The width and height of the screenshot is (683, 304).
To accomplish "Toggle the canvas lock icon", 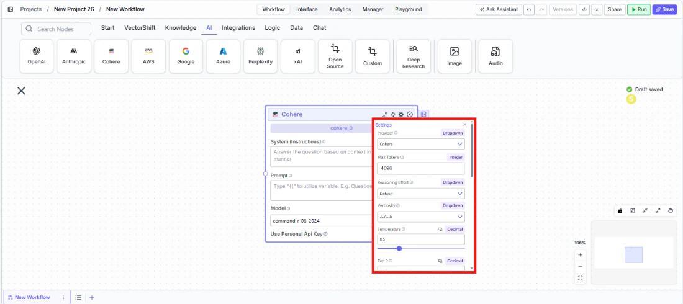I will pyautogui.click(x=620, y=210).
